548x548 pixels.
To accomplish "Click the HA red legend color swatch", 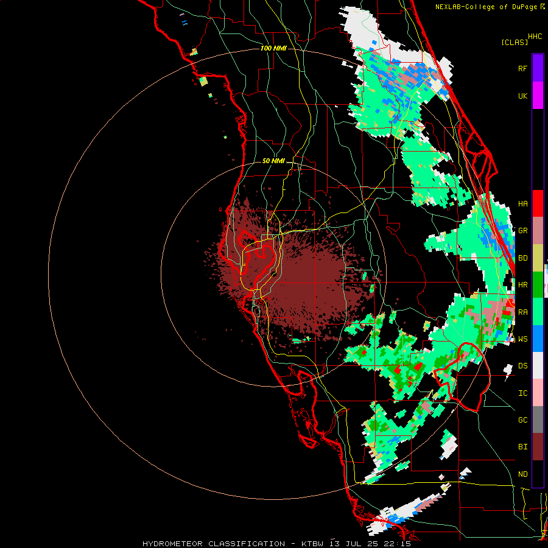I will 538,203.
